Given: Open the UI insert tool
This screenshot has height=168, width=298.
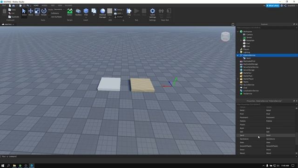Looking at the screenshot, I should click(x=94, y=12).
